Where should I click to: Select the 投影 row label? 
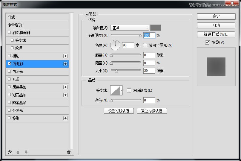coord(16,118)
